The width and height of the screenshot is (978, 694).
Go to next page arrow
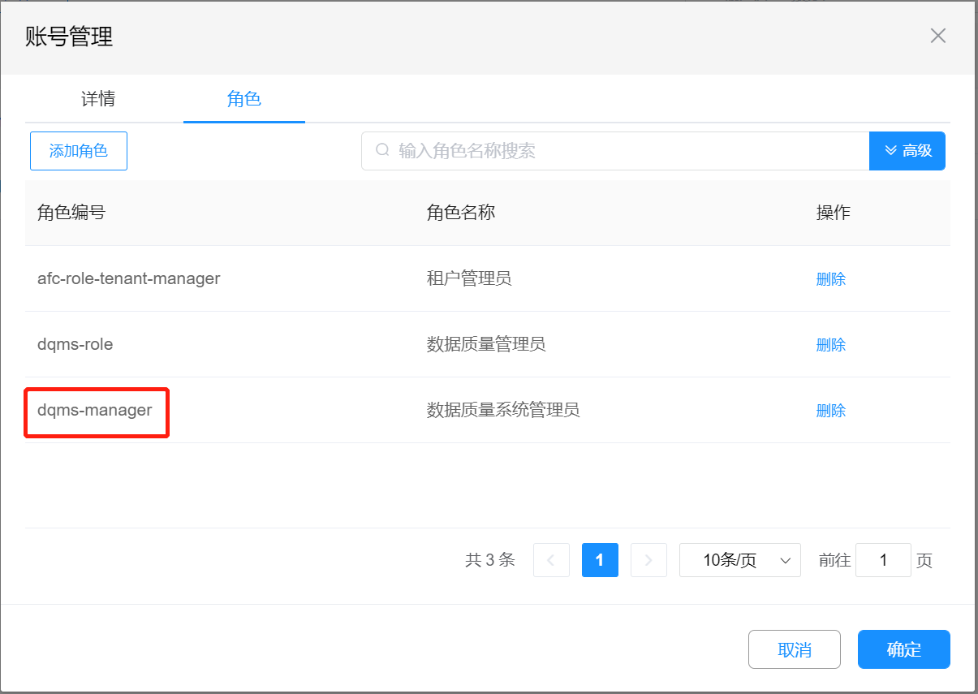(648, 560)
